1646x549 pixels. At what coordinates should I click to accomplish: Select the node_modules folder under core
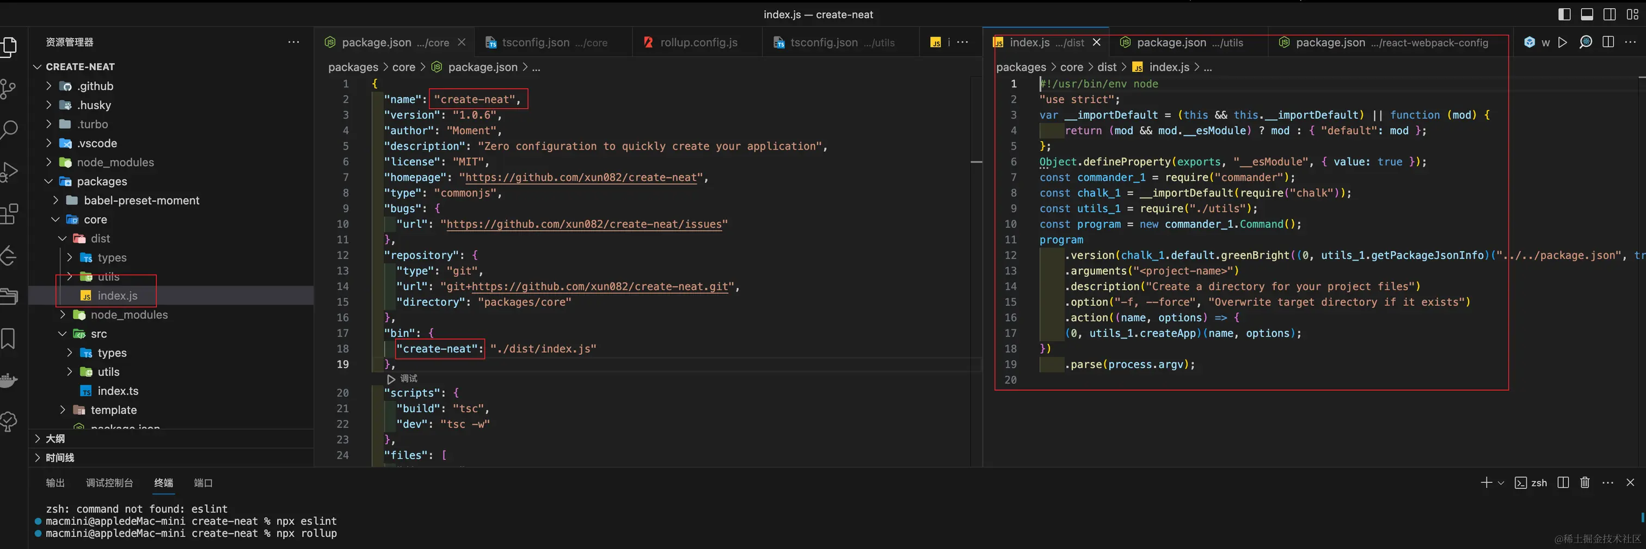click(129, 314)
